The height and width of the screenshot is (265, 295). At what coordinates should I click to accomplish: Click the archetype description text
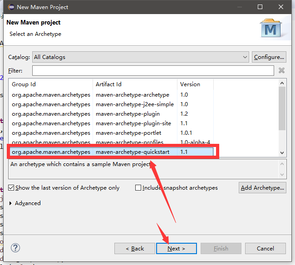coord(80,164)
